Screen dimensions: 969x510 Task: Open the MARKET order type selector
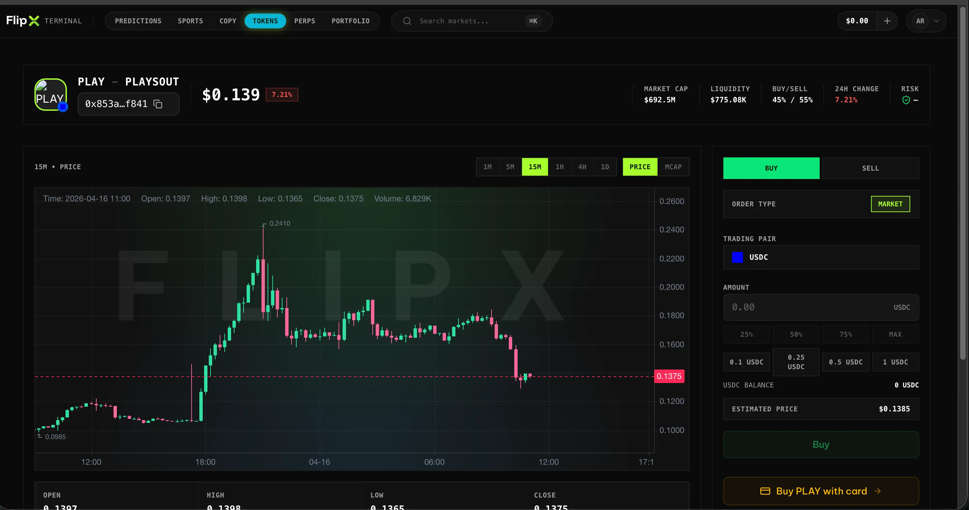pyautogui.click(x=890, y=204)
